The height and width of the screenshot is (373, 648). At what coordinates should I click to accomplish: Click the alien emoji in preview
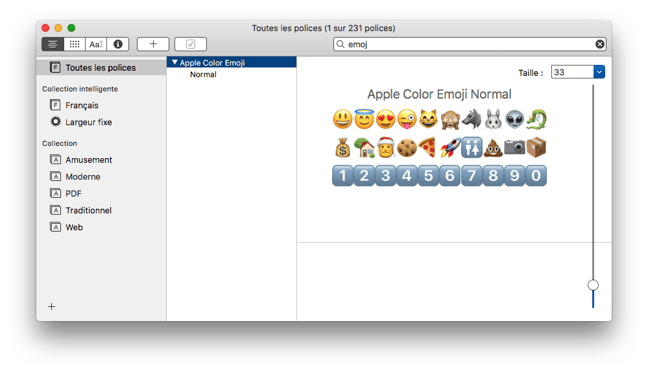pyautogui.click(x=514, y=119)
